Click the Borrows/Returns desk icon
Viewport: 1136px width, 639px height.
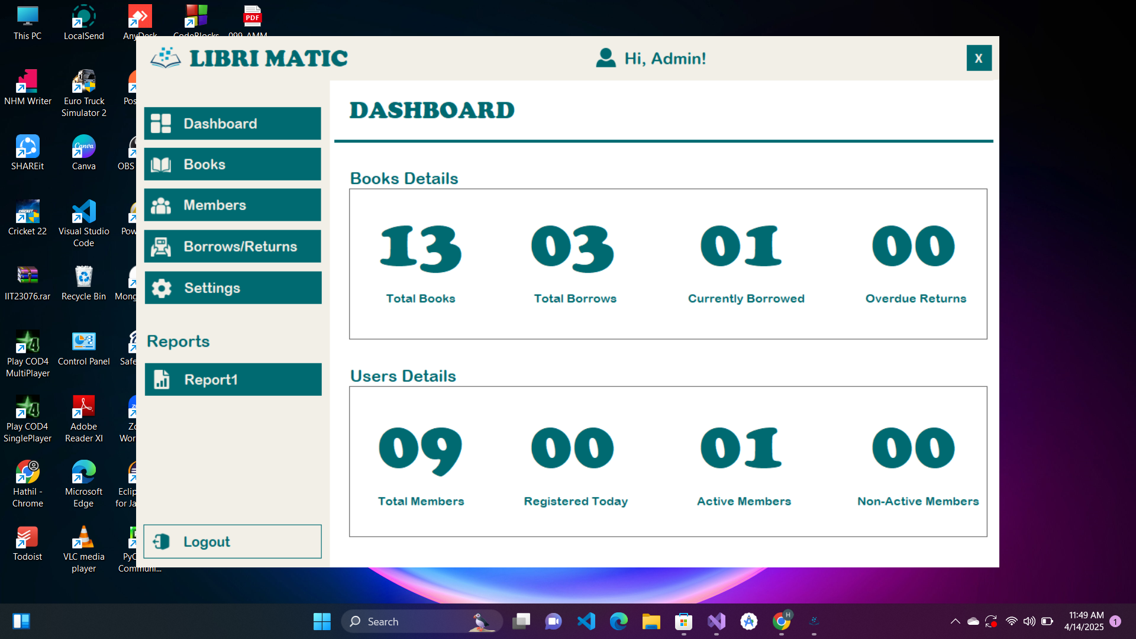click(x=161, y=247)
